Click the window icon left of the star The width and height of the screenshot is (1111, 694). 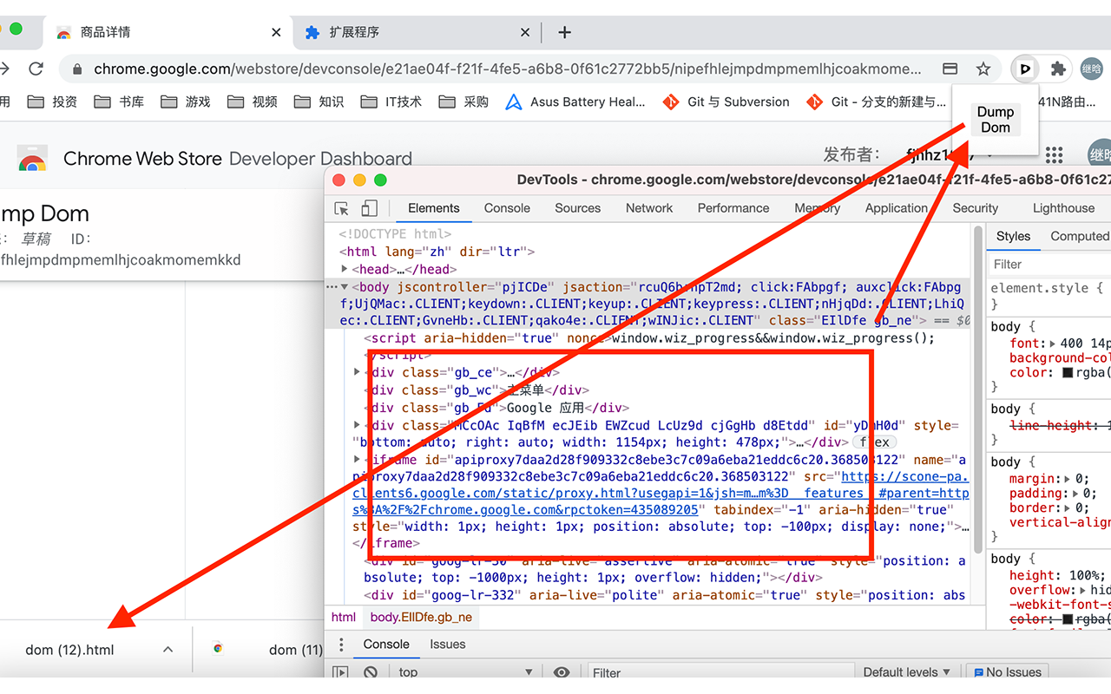950,69
